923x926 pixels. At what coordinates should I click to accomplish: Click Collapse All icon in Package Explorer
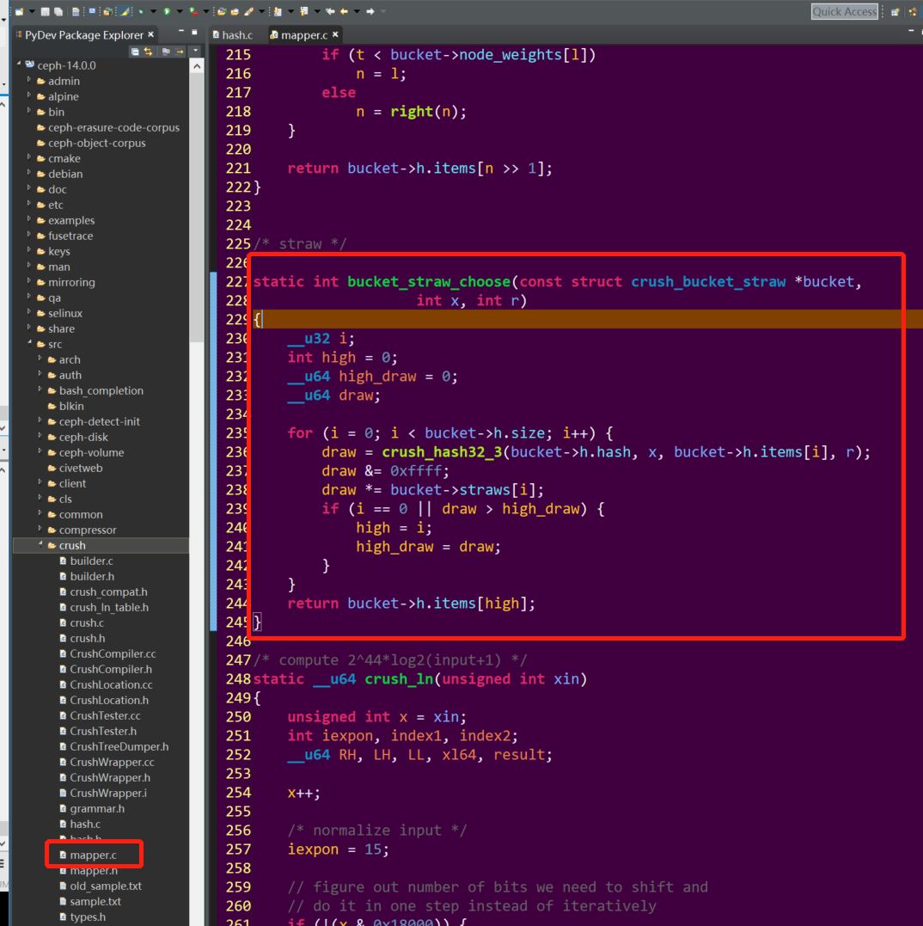(x=135, y=52)
